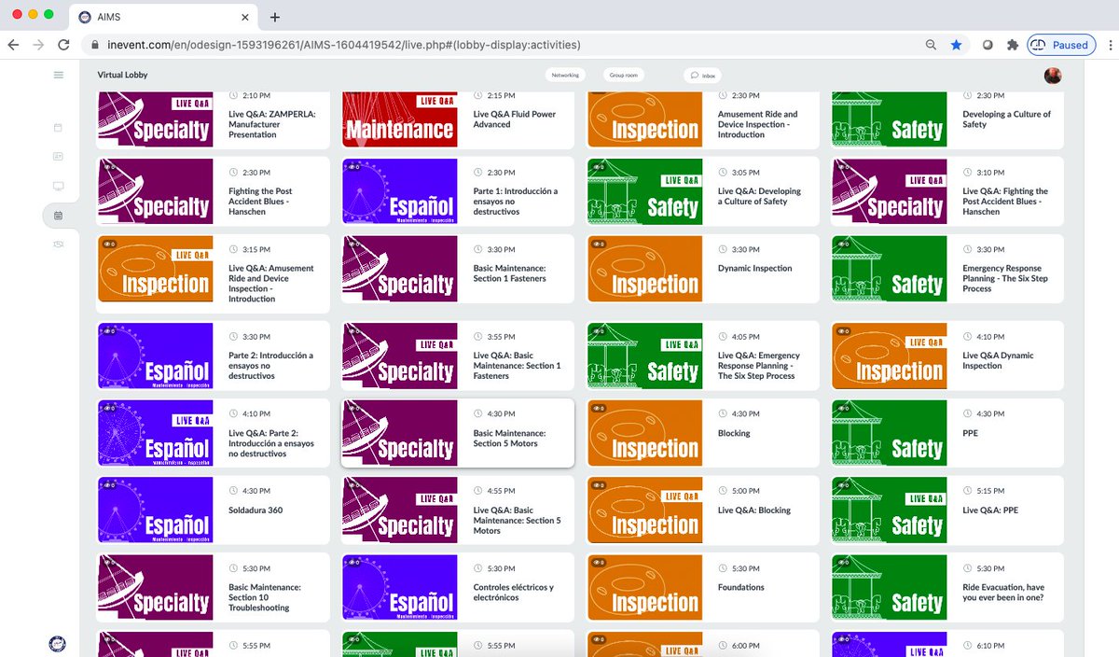The image size is (1119, 657).
Task: Click the highlighted activities calendar sidebar icon
Action: click(x=58, y=215)
